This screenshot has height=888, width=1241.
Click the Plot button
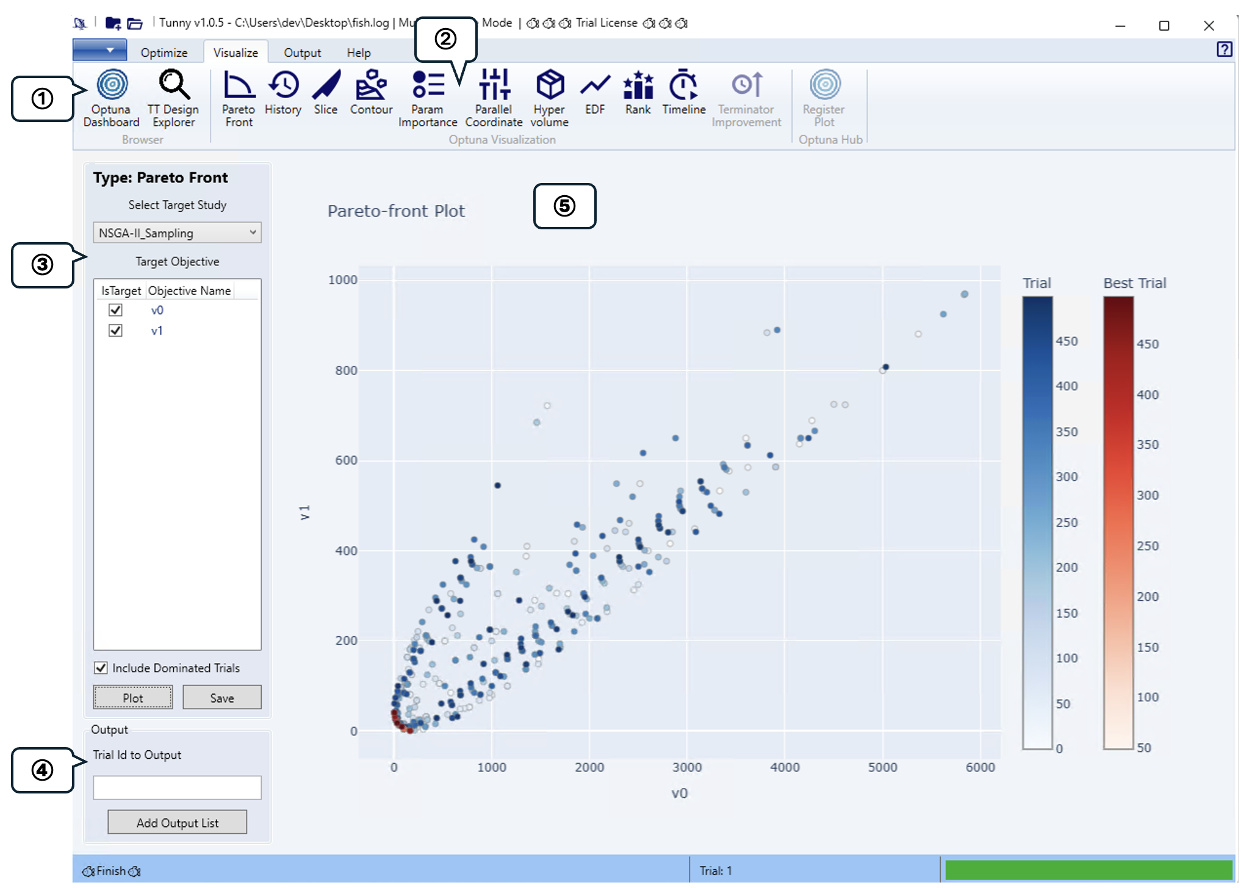click(x=133, y=698)
